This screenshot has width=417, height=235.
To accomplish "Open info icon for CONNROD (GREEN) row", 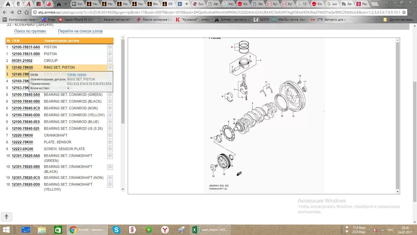I will coord(110,95).
